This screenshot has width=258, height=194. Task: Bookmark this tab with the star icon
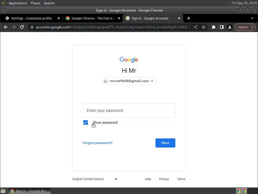point(204,27)
